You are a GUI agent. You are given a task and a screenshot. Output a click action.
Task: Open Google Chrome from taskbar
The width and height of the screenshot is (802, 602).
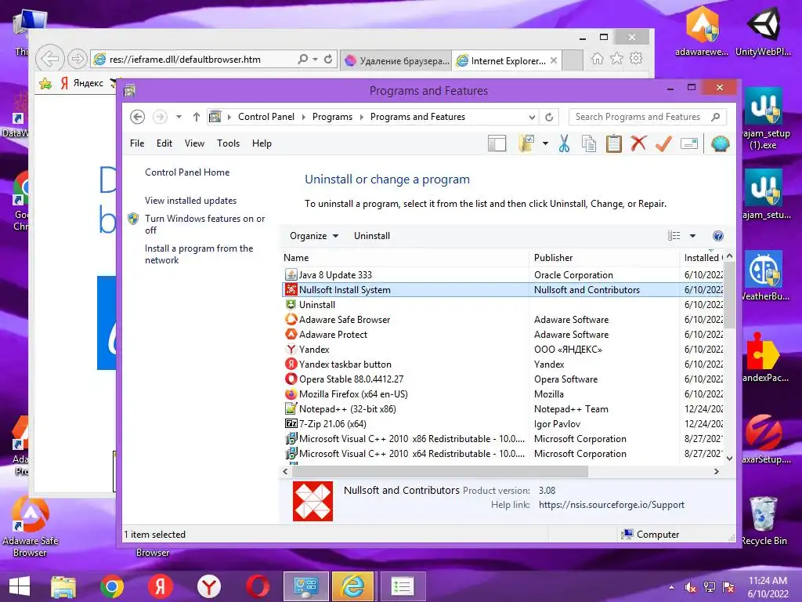click(x=111, y=586)
